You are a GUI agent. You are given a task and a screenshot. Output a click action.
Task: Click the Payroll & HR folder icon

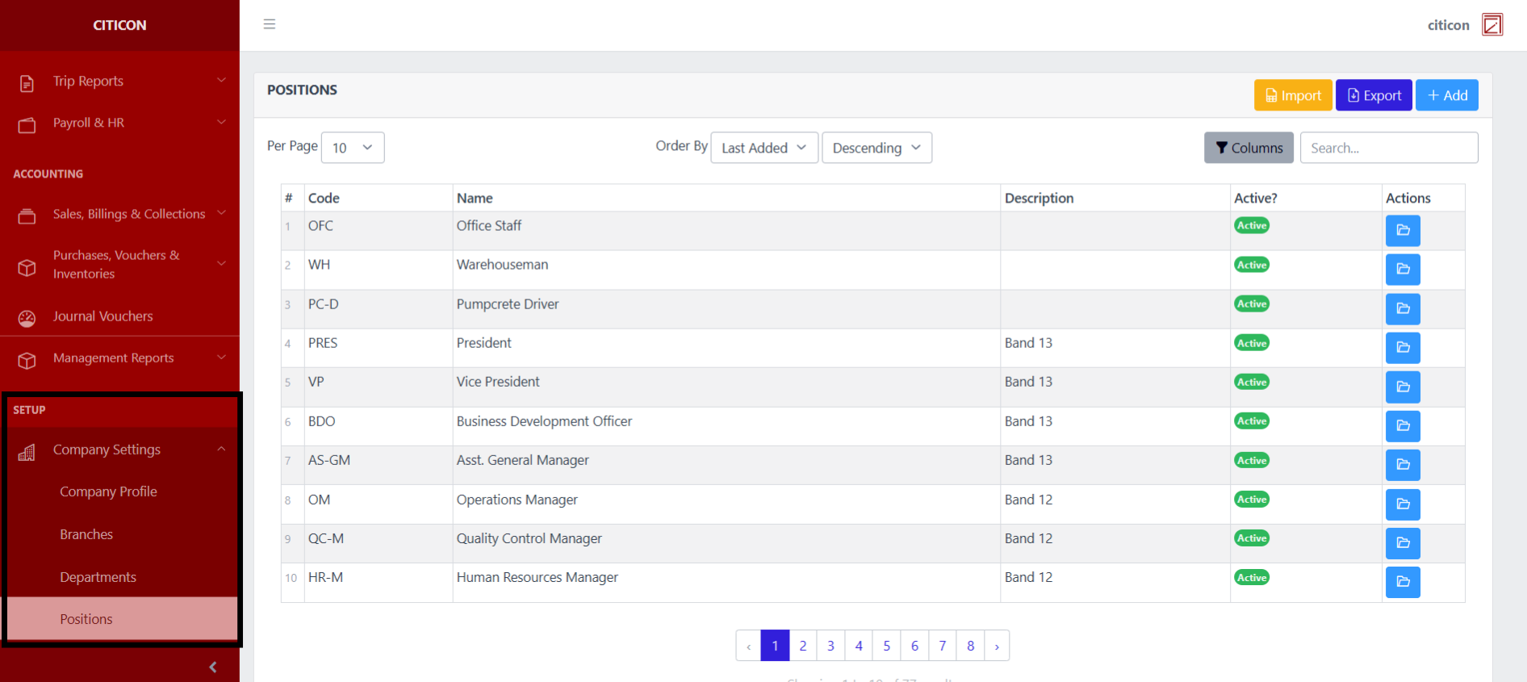[27, 124]
